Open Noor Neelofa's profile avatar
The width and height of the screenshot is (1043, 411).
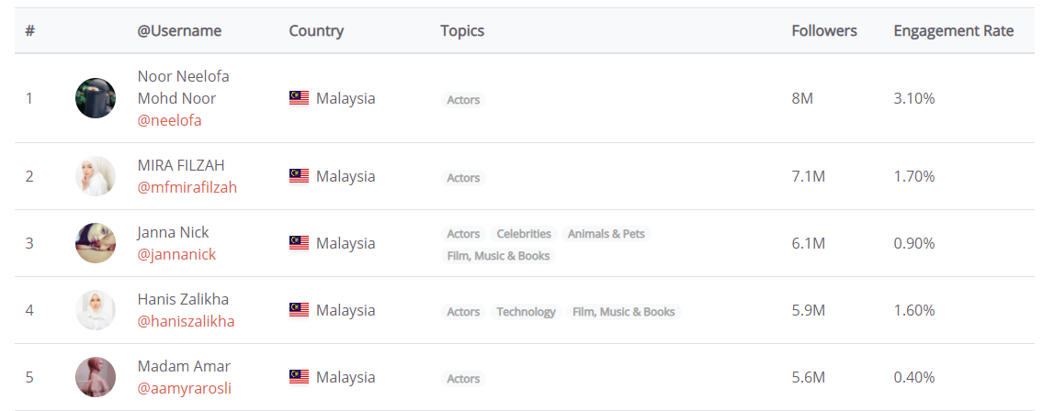pos(96,98)
